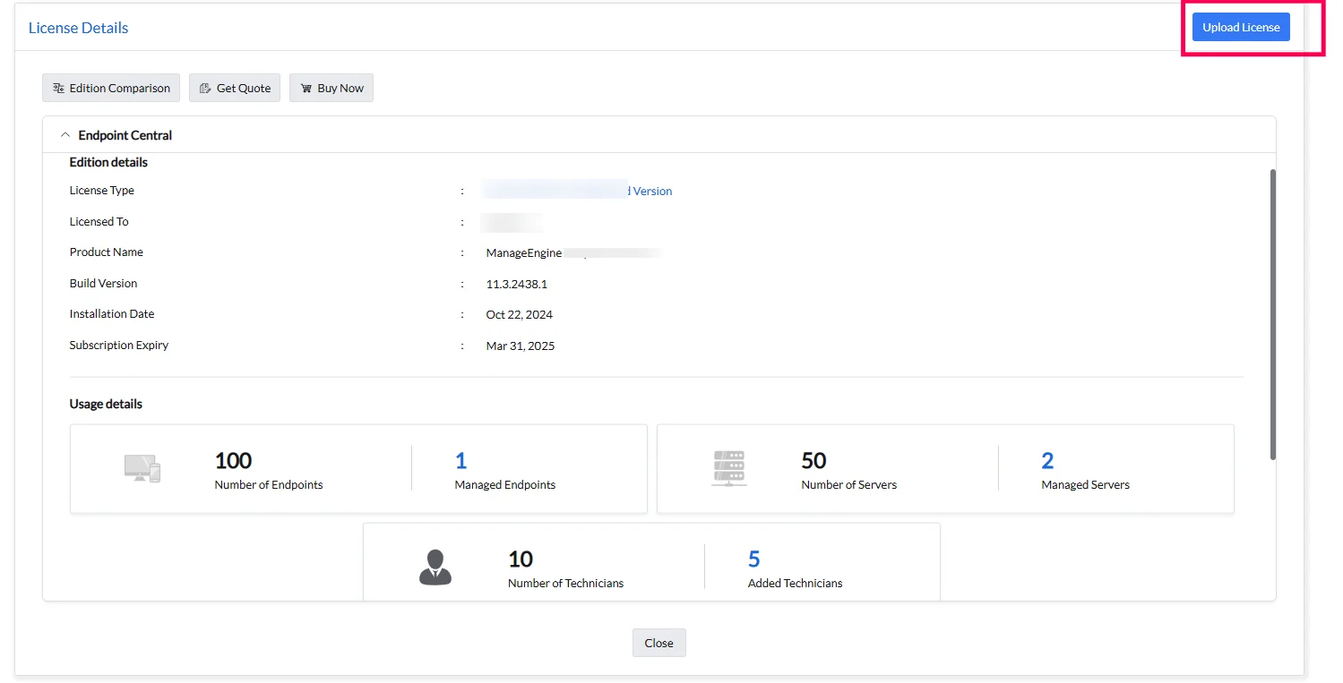Request a quote with Get Quote
1343x683 pixels.
[x=235, y=88]
